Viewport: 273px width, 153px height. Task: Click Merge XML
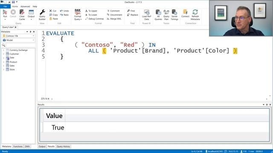(114, 19)
